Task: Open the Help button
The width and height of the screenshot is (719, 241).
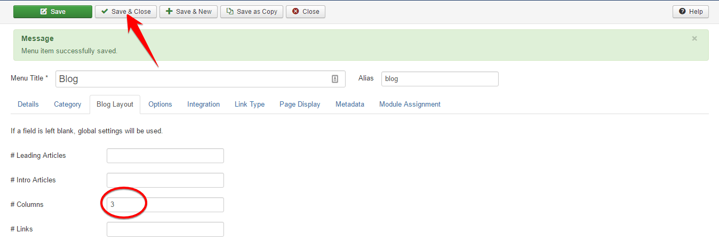Action: click(x=691, y=11)
